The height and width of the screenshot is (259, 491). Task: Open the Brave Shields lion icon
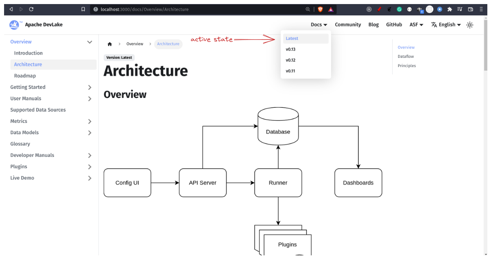[x=320, y=9]
